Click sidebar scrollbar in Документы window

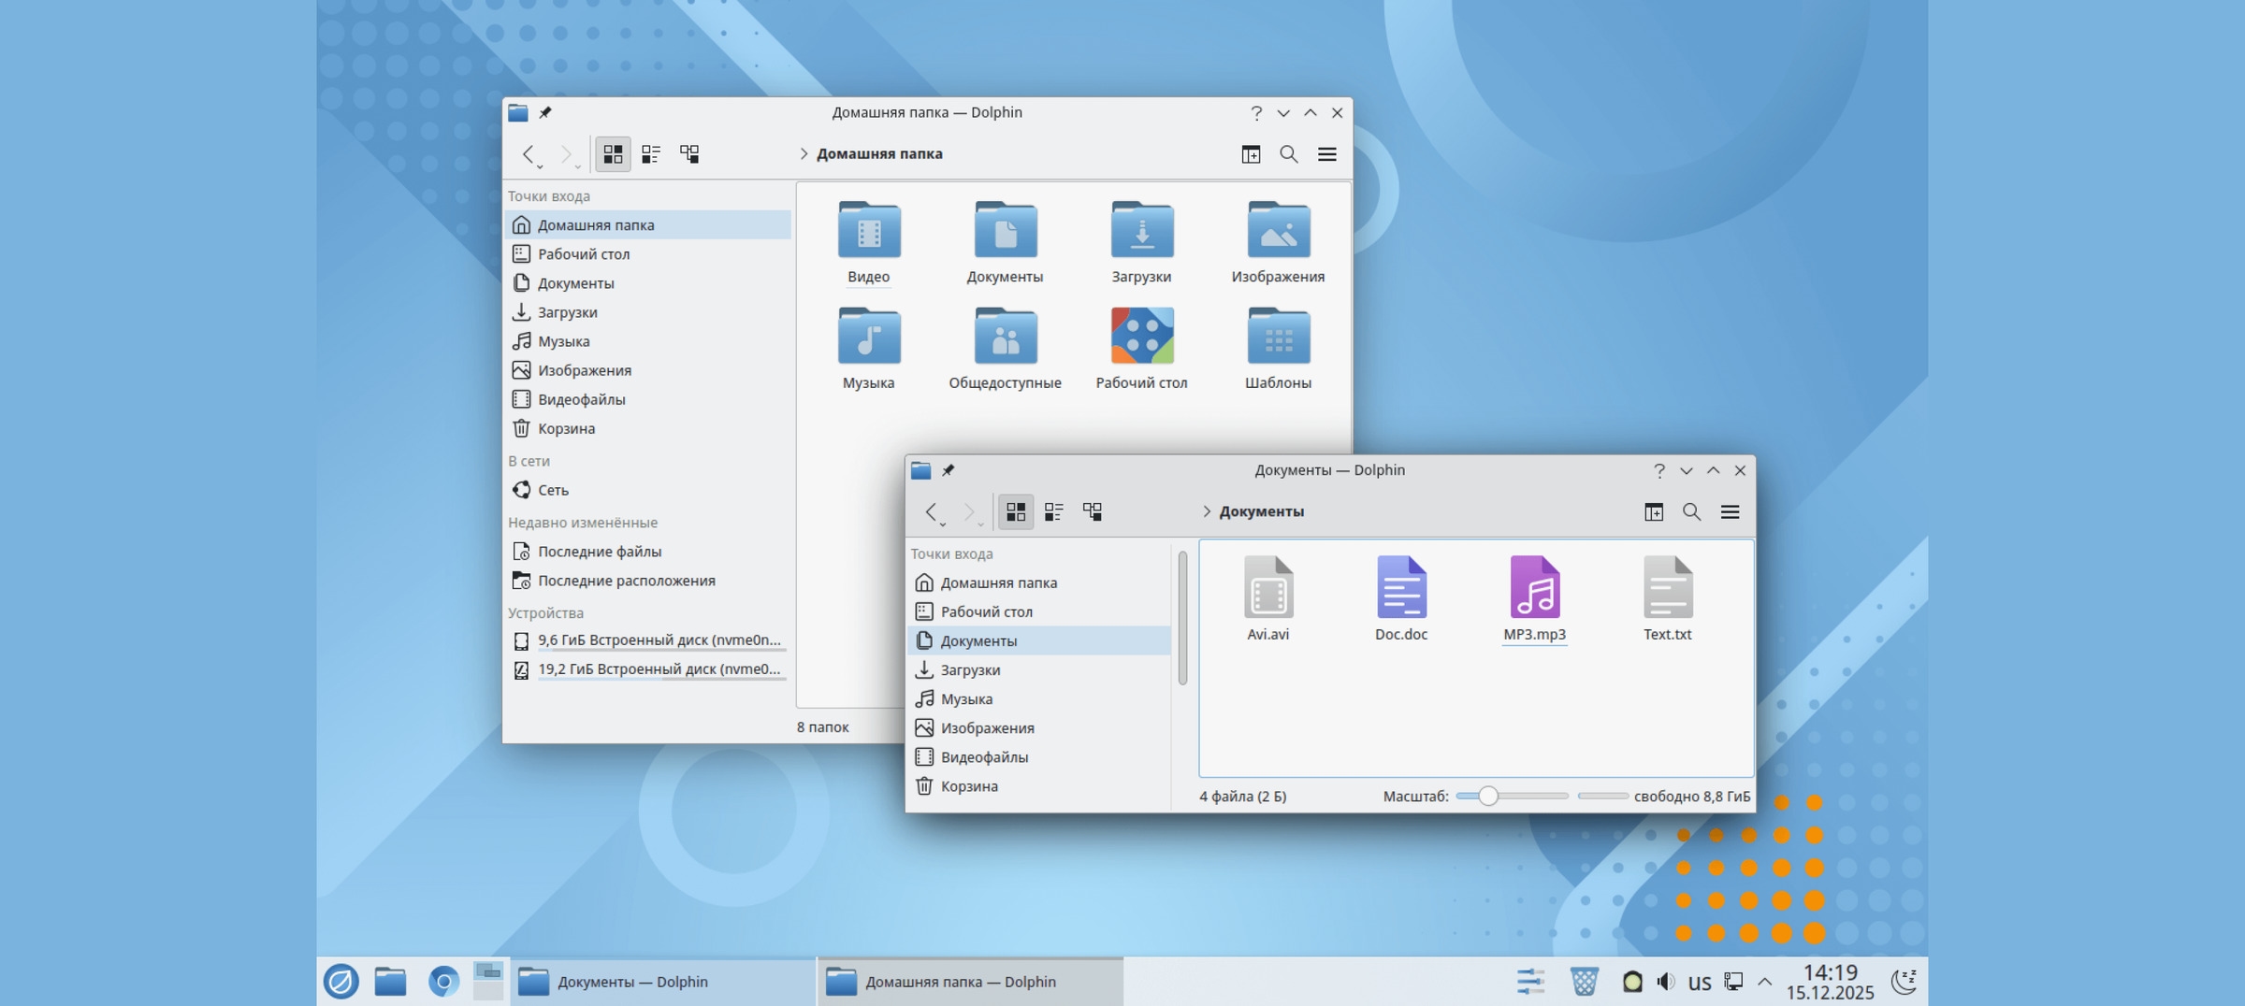click(1182, 618)
